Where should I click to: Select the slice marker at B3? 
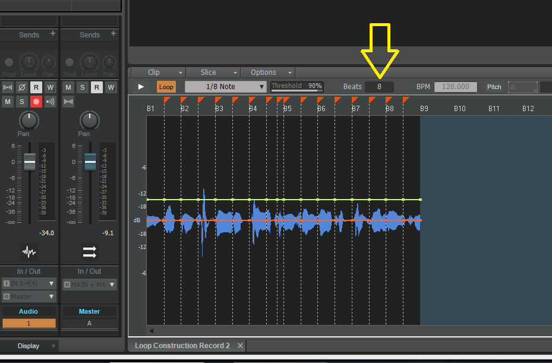click(218, 100)
